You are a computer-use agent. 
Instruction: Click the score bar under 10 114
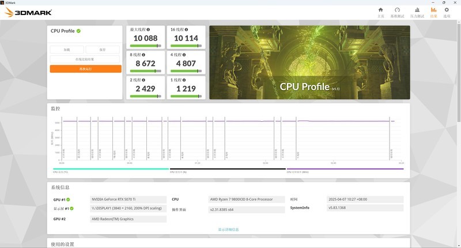click(186, 46)
